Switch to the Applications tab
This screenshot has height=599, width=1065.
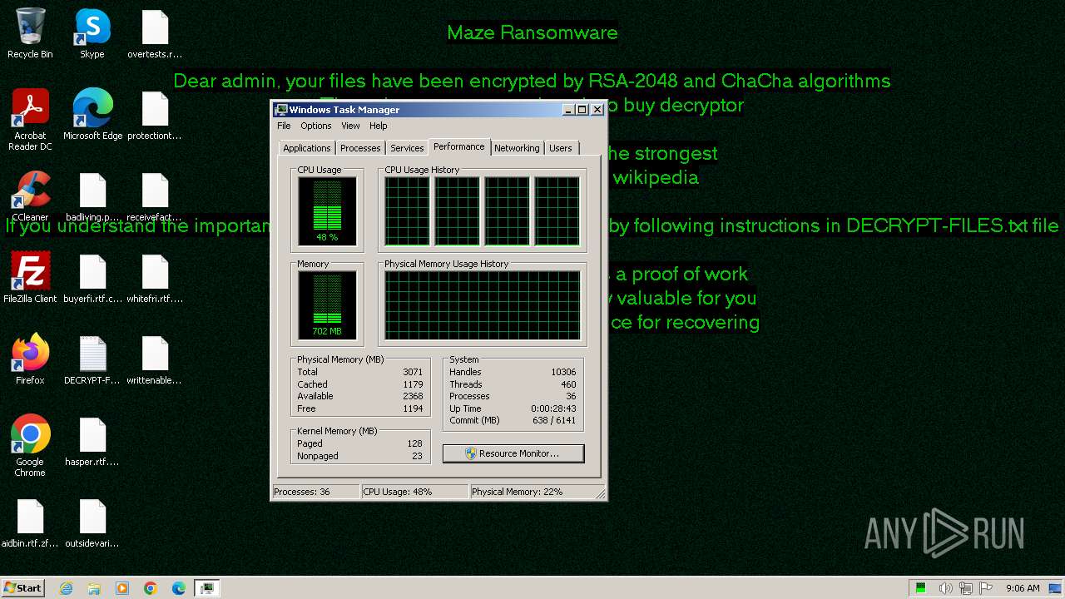[307, 148]
